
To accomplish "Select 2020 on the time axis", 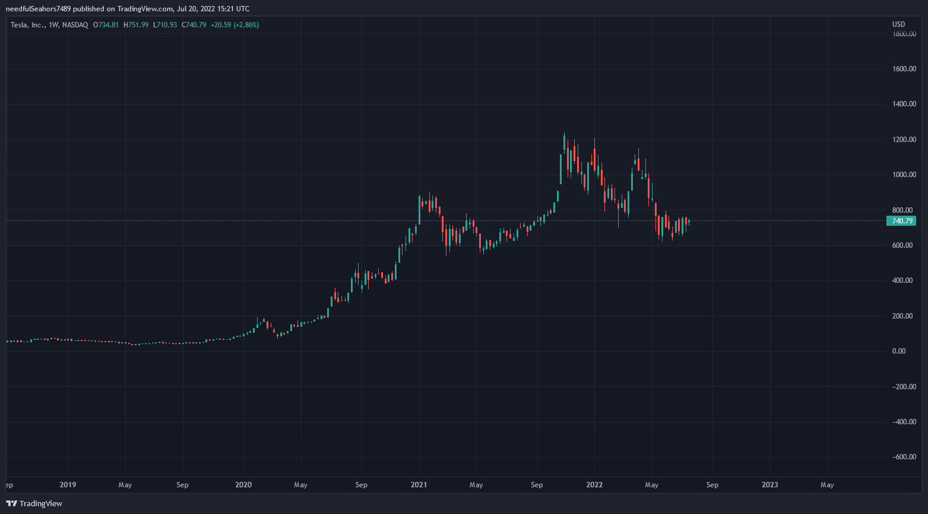I will pos(243,485).
